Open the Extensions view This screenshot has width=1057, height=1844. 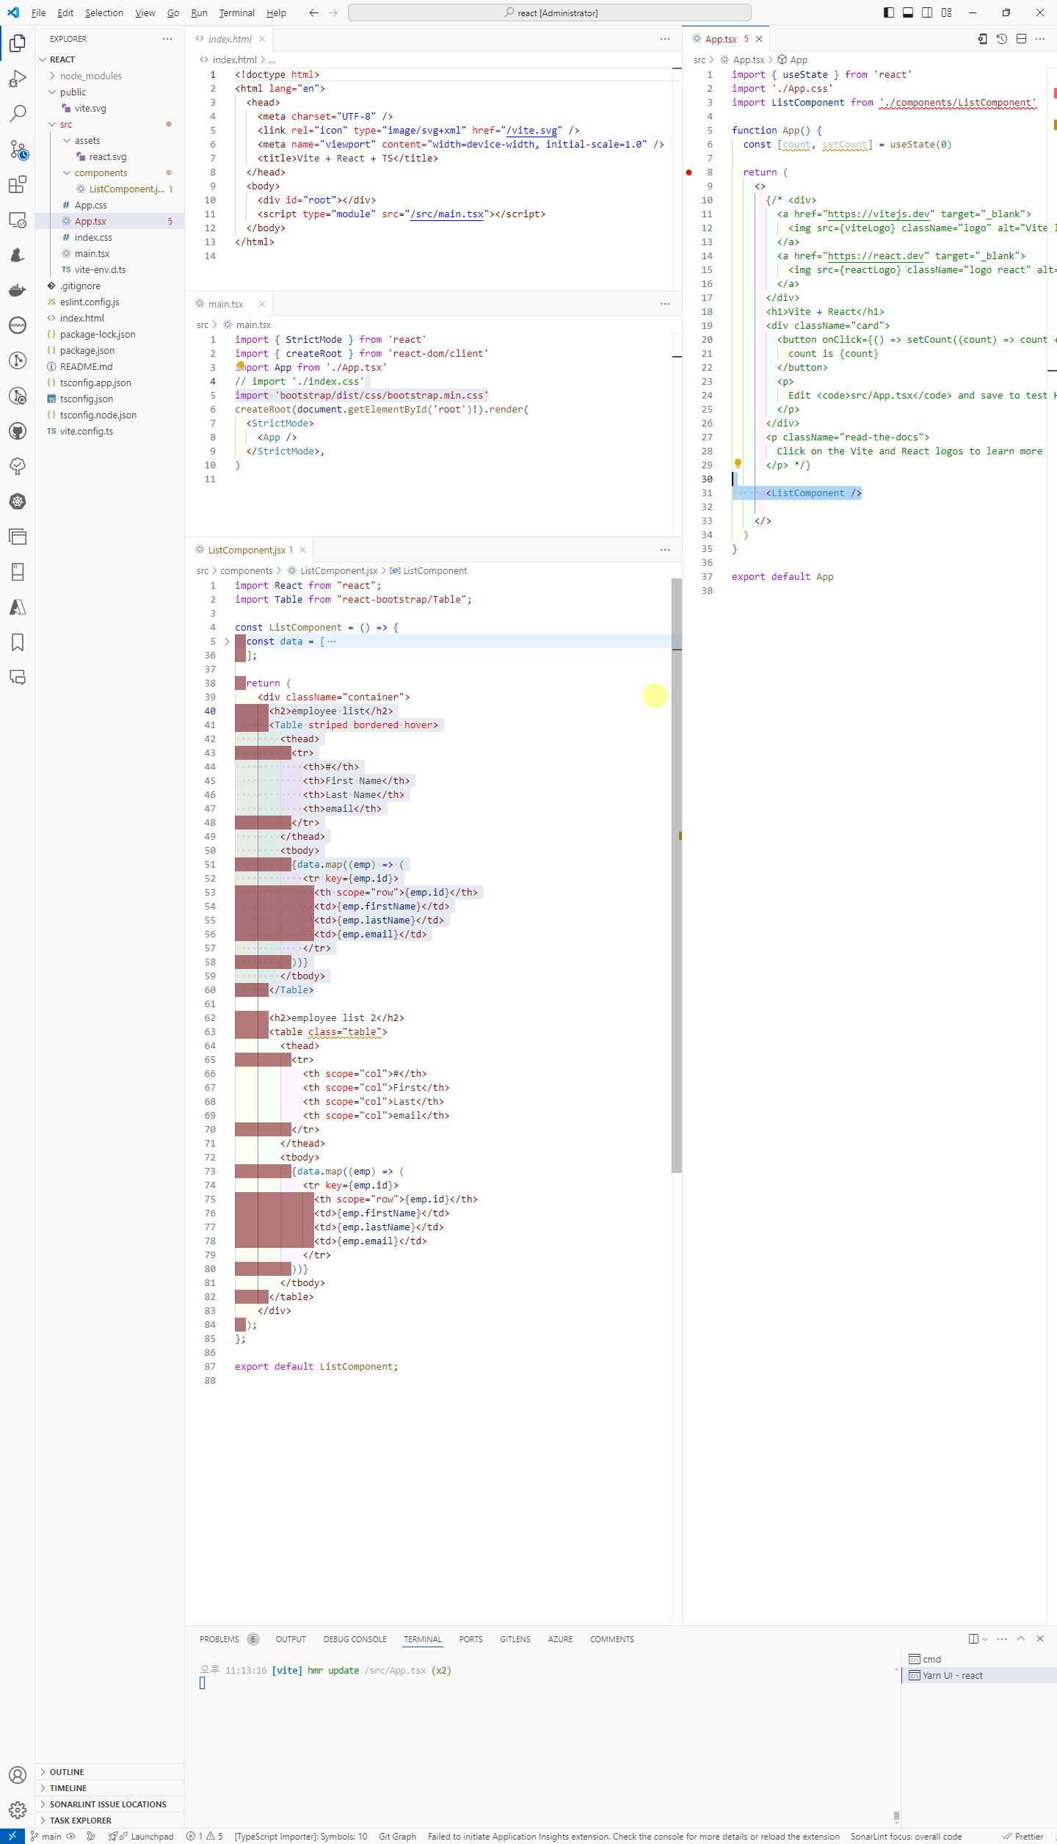(x=18, y=184)
